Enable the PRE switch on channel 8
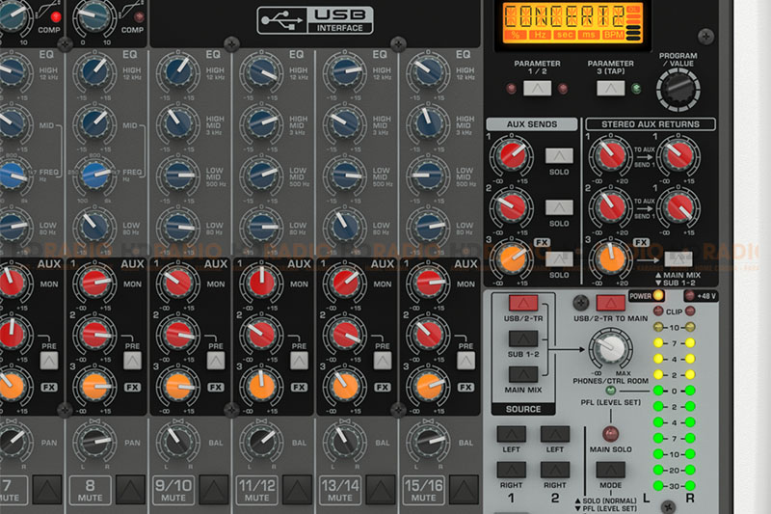This screenshot has width=771, height=514. (132, 360)
